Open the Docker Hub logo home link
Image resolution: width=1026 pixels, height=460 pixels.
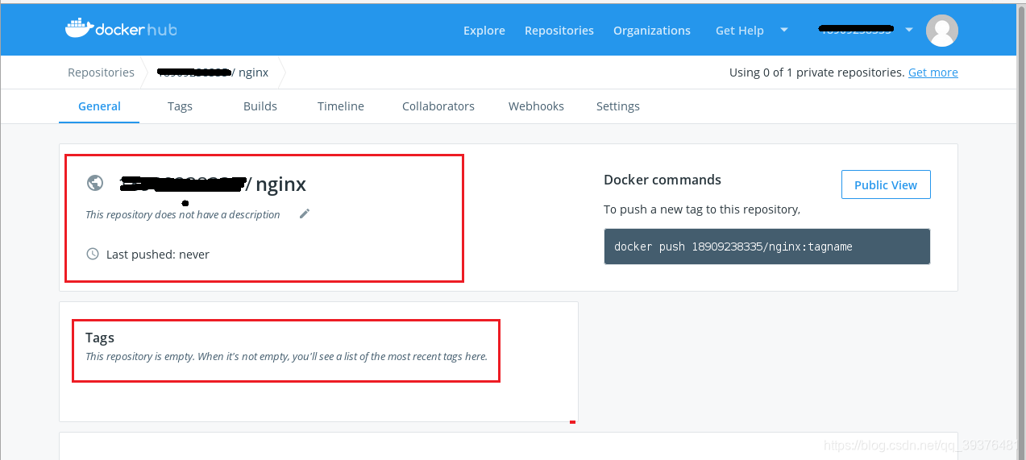click(121, 30)
